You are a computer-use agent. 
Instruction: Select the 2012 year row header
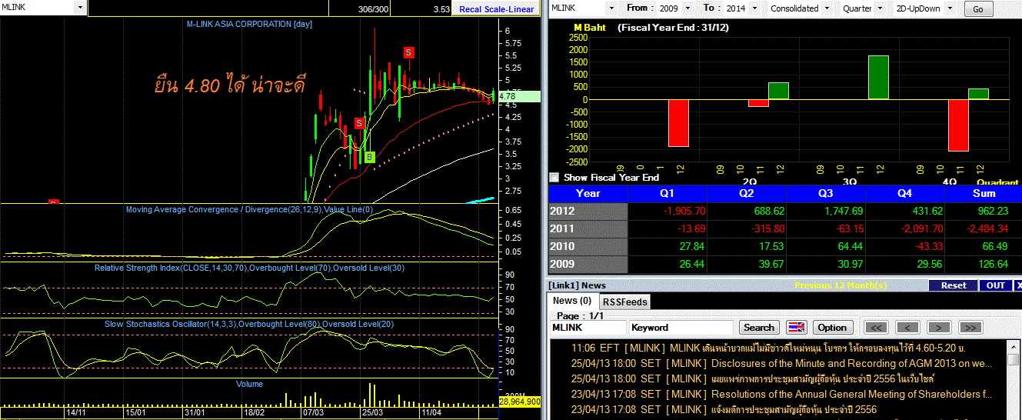pos(588,211)
